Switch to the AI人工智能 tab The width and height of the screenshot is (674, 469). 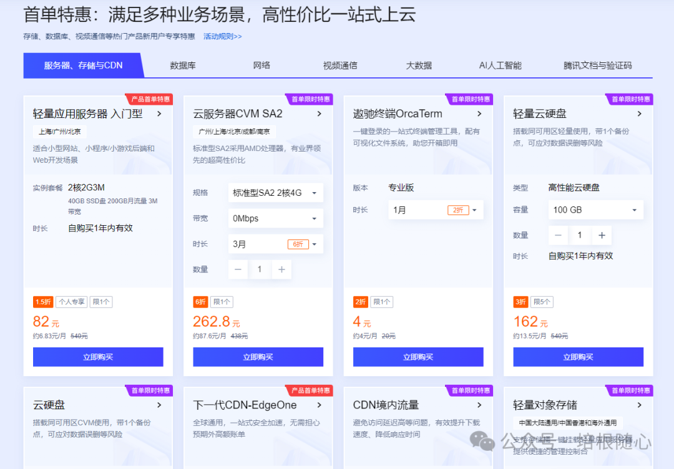[500, 65]
